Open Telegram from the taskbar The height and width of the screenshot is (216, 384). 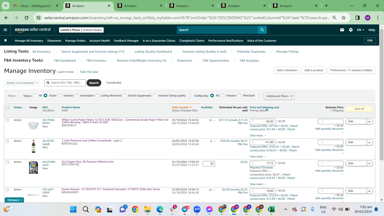185,209
